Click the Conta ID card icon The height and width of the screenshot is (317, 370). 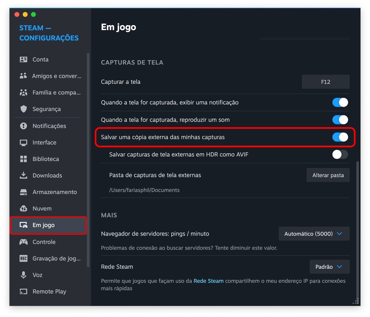pos(23,60)
